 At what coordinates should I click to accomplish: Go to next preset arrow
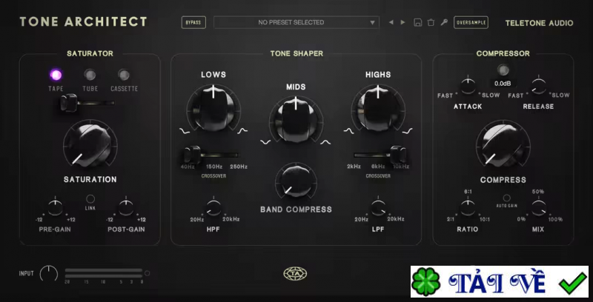402,22
